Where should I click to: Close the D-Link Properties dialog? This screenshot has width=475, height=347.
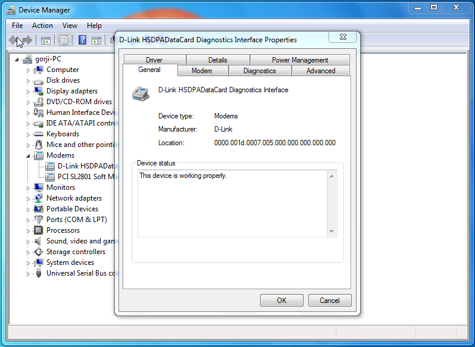pyautogui.click(x=343, y=37)
